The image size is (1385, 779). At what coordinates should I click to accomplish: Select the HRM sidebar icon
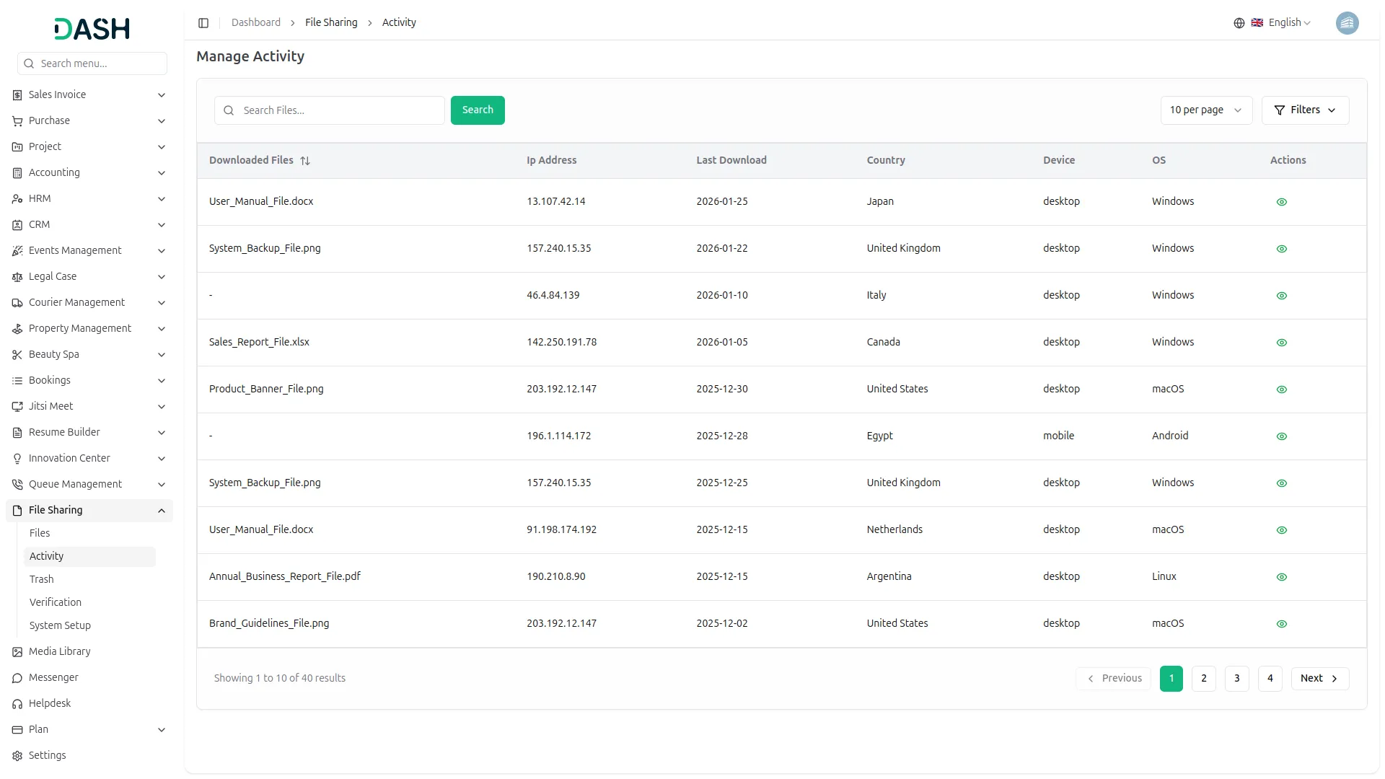tap(17, 198)
